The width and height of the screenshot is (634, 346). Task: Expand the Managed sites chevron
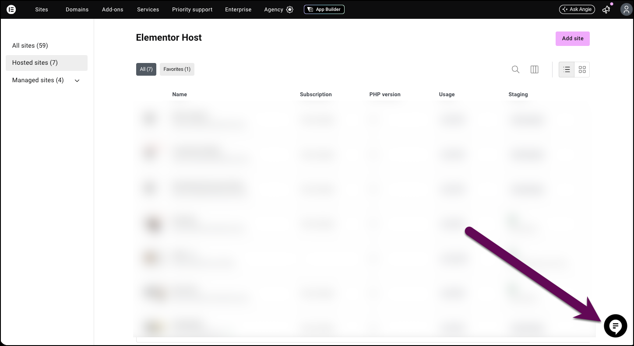pos(77,80)
